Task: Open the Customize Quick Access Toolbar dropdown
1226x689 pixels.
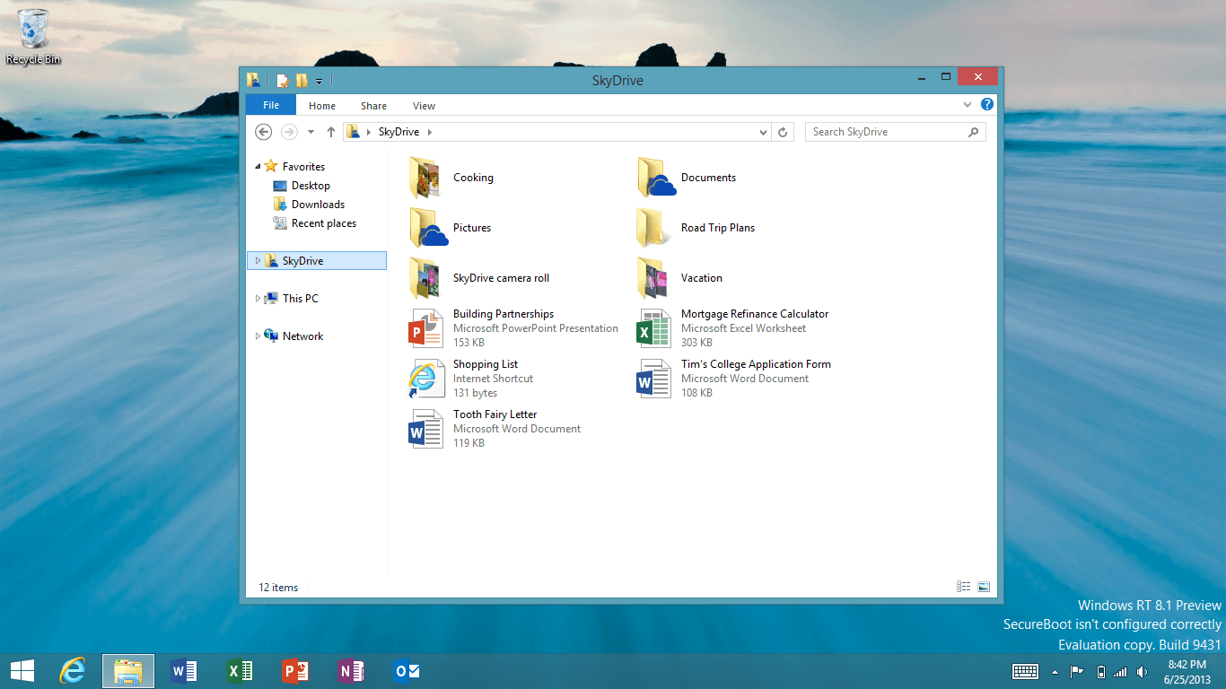Action: pos(320,80)
